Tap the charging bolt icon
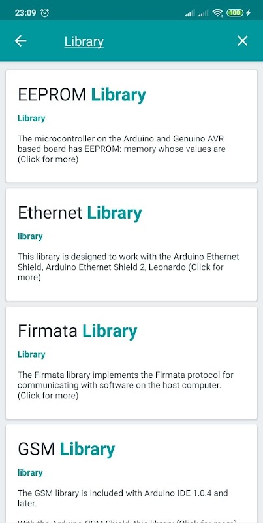This screenshot has width=263, height=524. click(249, 13)
